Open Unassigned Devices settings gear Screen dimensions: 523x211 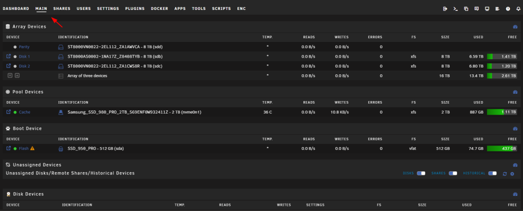pyautogui.click(x=513, y=174)
